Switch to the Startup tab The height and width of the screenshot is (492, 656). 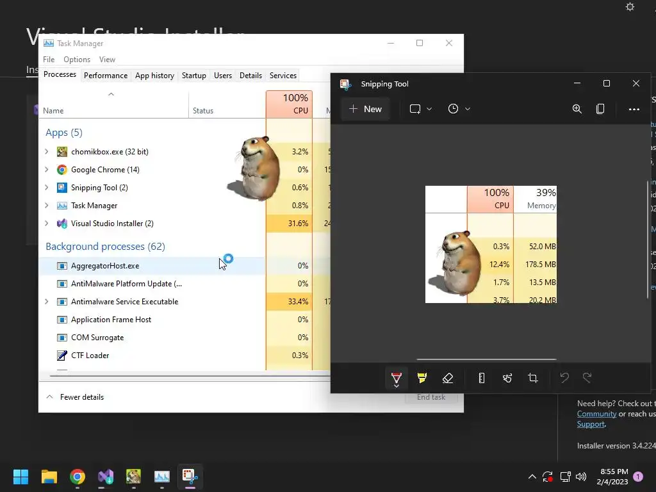[193, 76]
